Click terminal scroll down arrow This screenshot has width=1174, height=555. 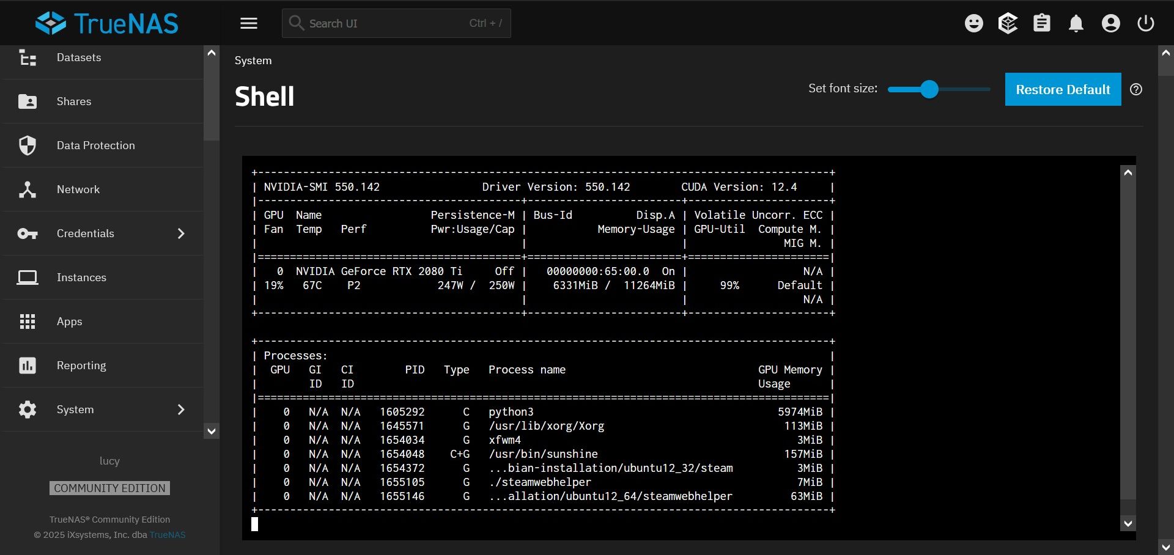click(1128, 524)
